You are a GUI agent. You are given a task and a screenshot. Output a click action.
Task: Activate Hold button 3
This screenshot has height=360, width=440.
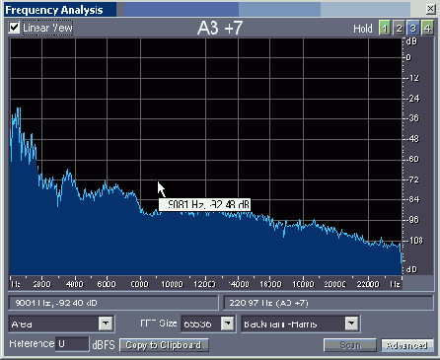coord(413,29)
